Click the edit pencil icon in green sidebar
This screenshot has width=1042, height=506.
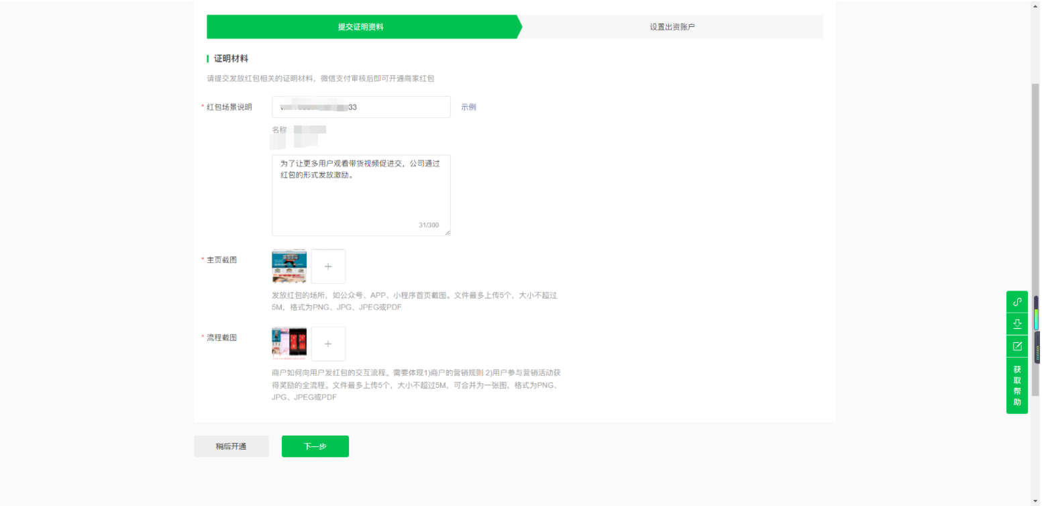1017,346
